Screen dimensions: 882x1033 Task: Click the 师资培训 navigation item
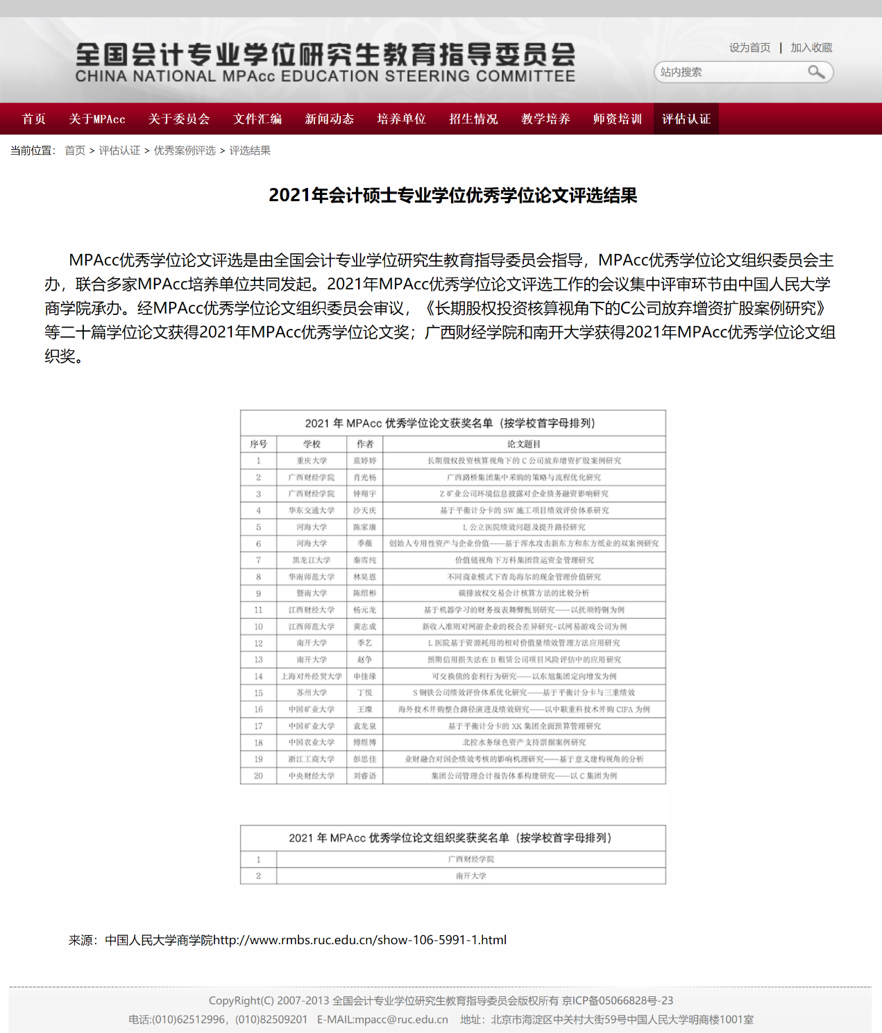pos(618,119)
